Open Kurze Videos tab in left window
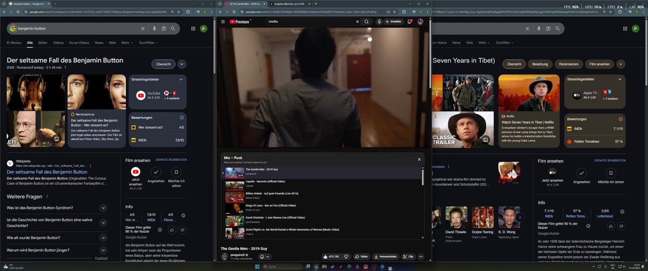 79,42
